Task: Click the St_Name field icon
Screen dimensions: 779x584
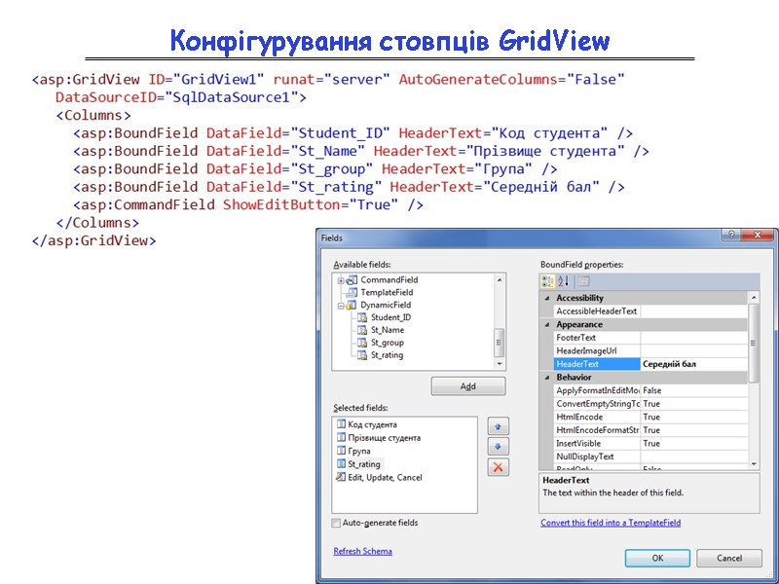Action: (x=362, y=330)
